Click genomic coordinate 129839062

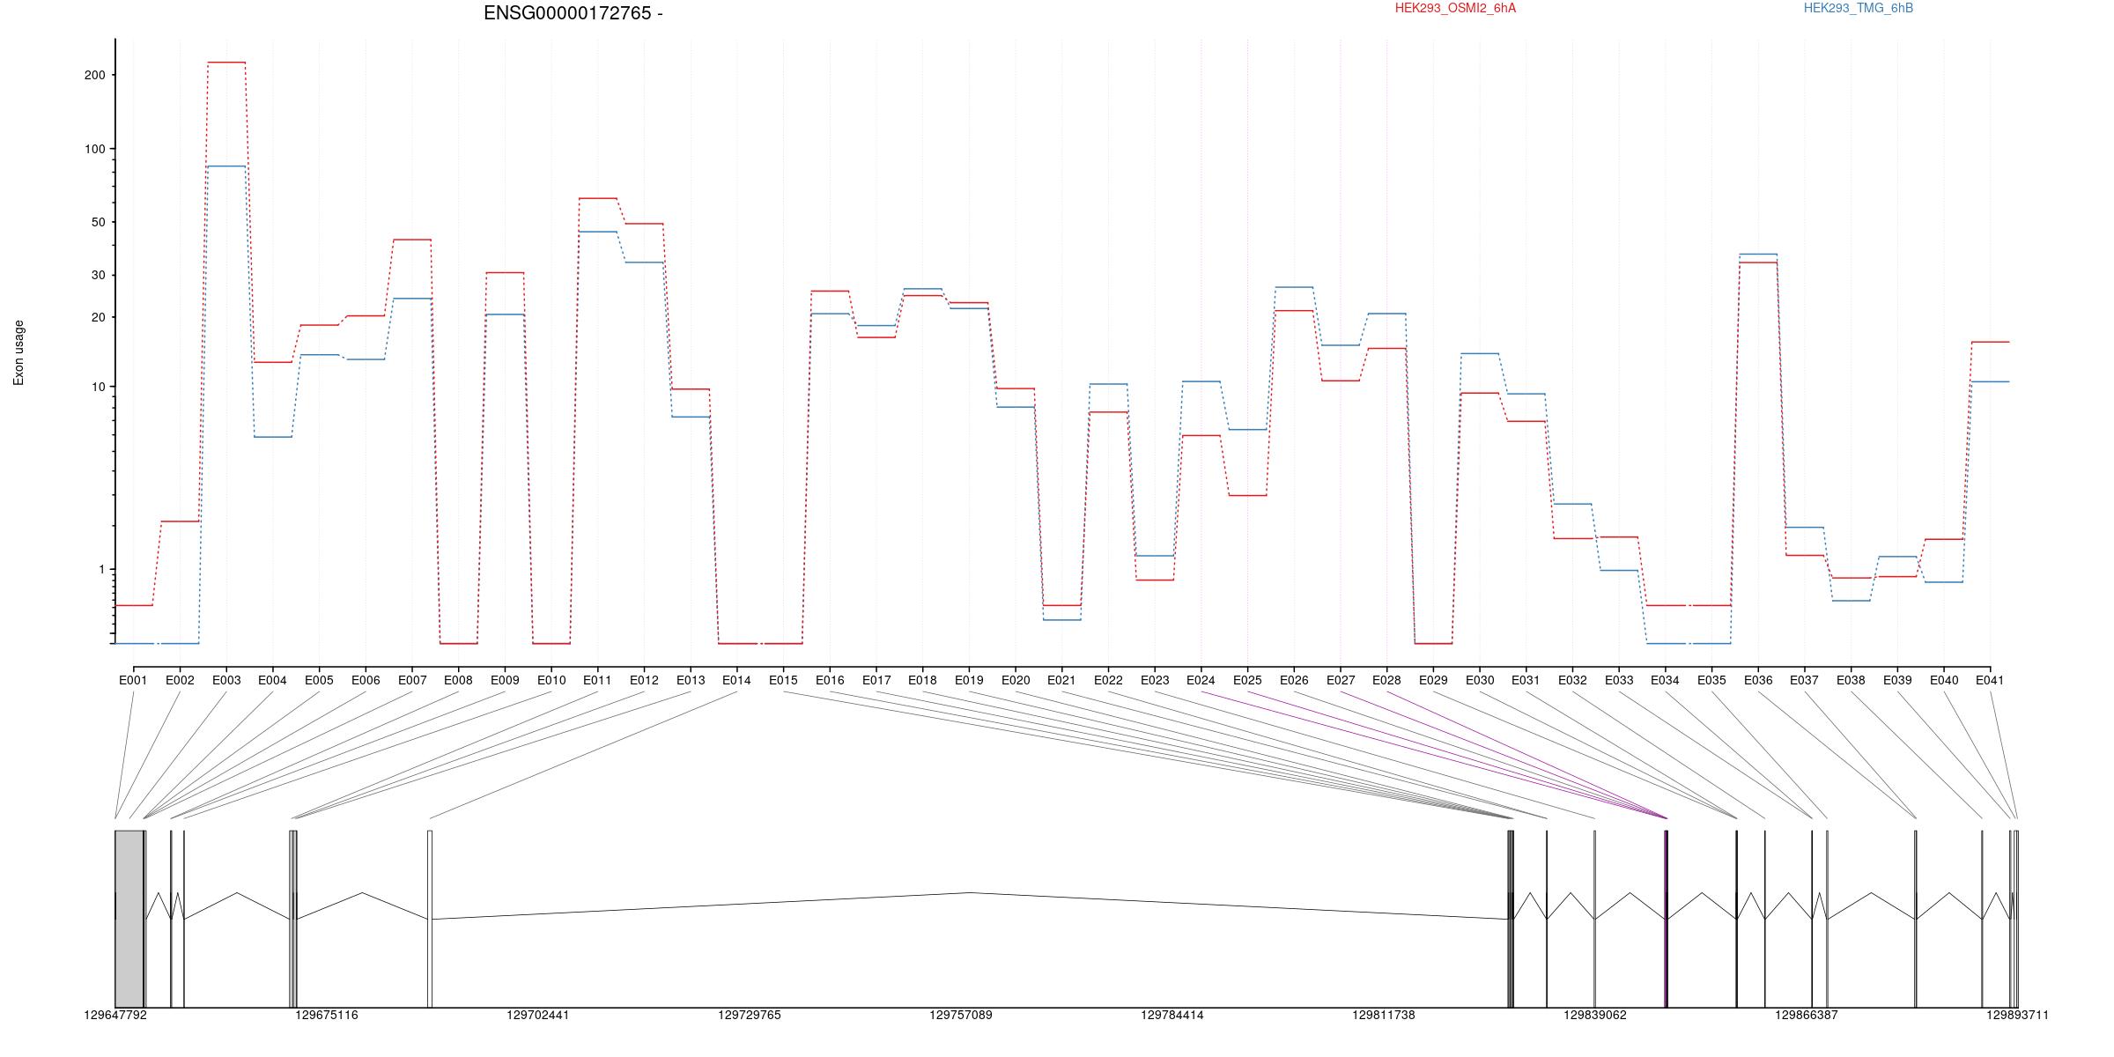pos(1595,1016)
